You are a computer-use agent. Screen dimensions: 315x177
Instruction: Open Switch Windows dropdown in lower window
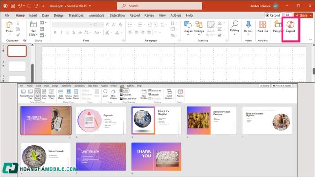tap(169, 94)
